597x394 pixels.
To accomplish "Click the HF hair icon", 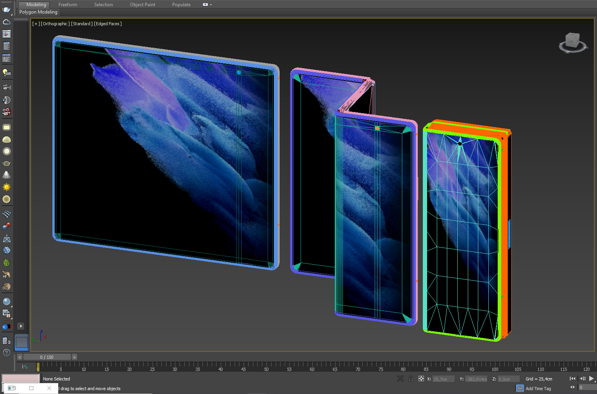I will pyautogui.click(x=6, y=275).
